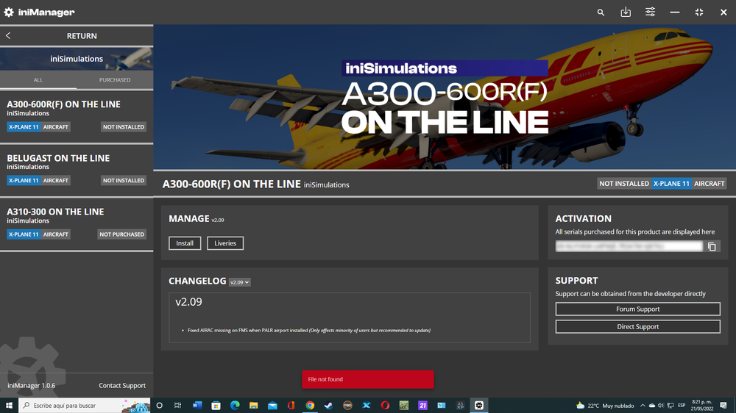Switch to the PURCHASED products tab
Viewport: 736px width, 413px height.
pyautogui.click(x=115, y=80)
